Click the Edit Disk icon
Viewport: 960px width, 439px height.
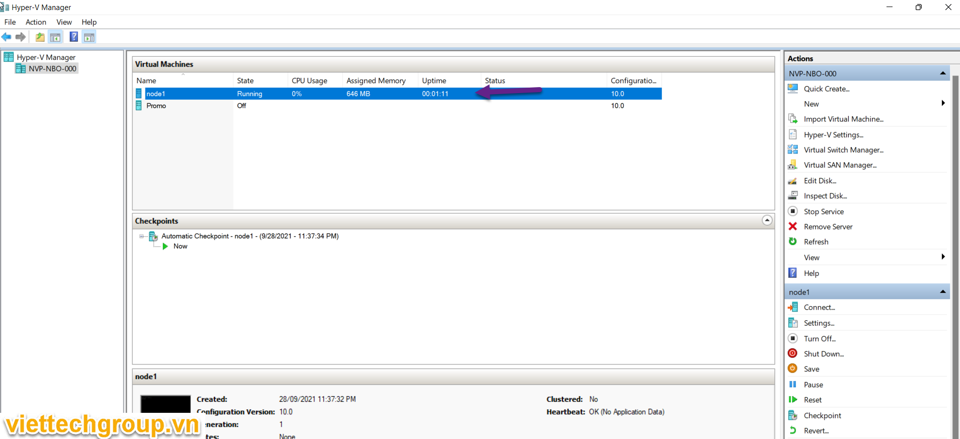[793, 181]
